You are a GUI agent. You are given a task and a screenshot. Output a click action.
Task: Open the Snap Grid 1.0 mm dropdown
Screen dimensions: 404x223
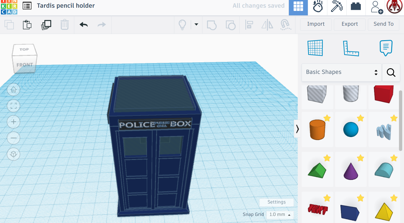[x=280, y=214]
